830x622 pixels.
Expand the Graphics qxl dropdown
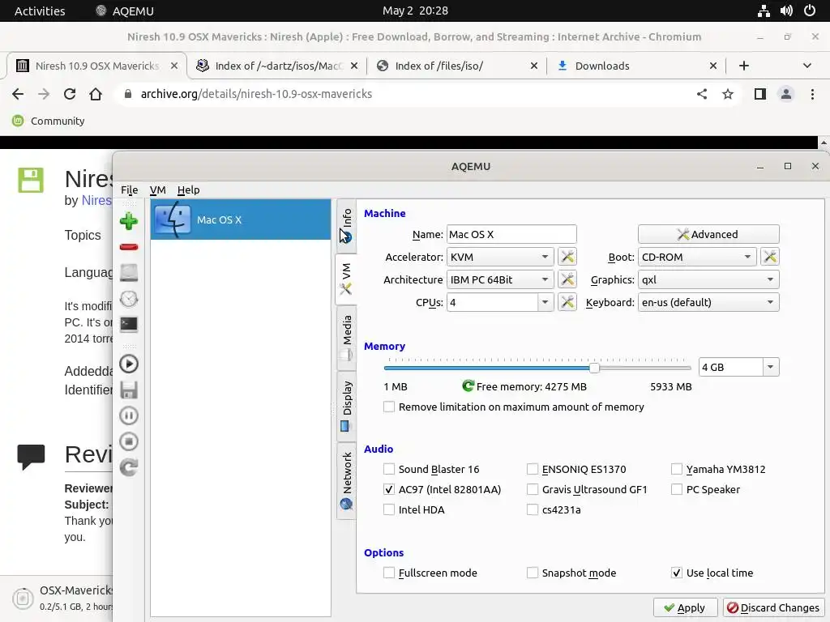[708, 279]
